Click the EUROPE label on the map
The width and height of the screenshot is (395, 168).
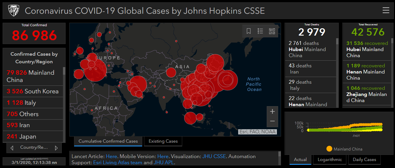tap(108, 58)
